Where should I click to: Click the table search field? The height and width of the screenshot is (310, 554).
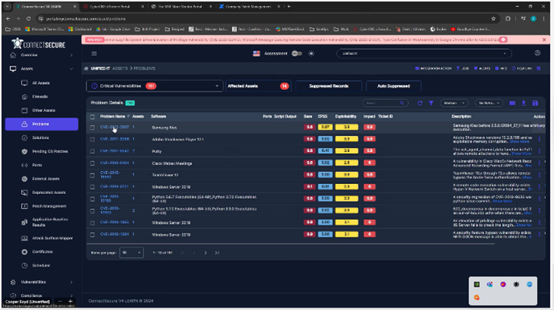pyautogui.click(x=385, y=103)
